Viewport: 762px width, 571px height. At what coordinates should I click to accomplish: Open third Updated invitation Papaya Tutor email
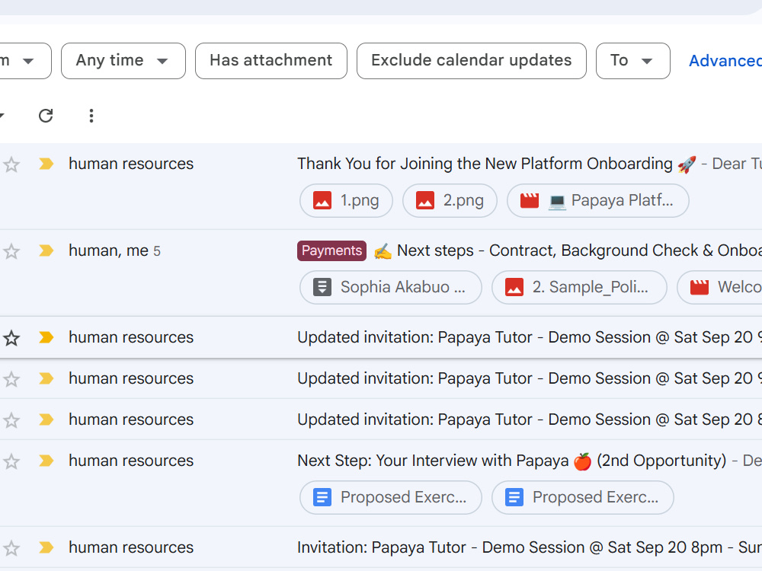[381, 419]
